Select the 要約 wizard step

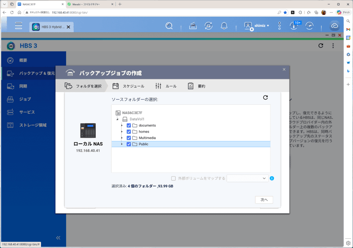[x=196, y=86]
